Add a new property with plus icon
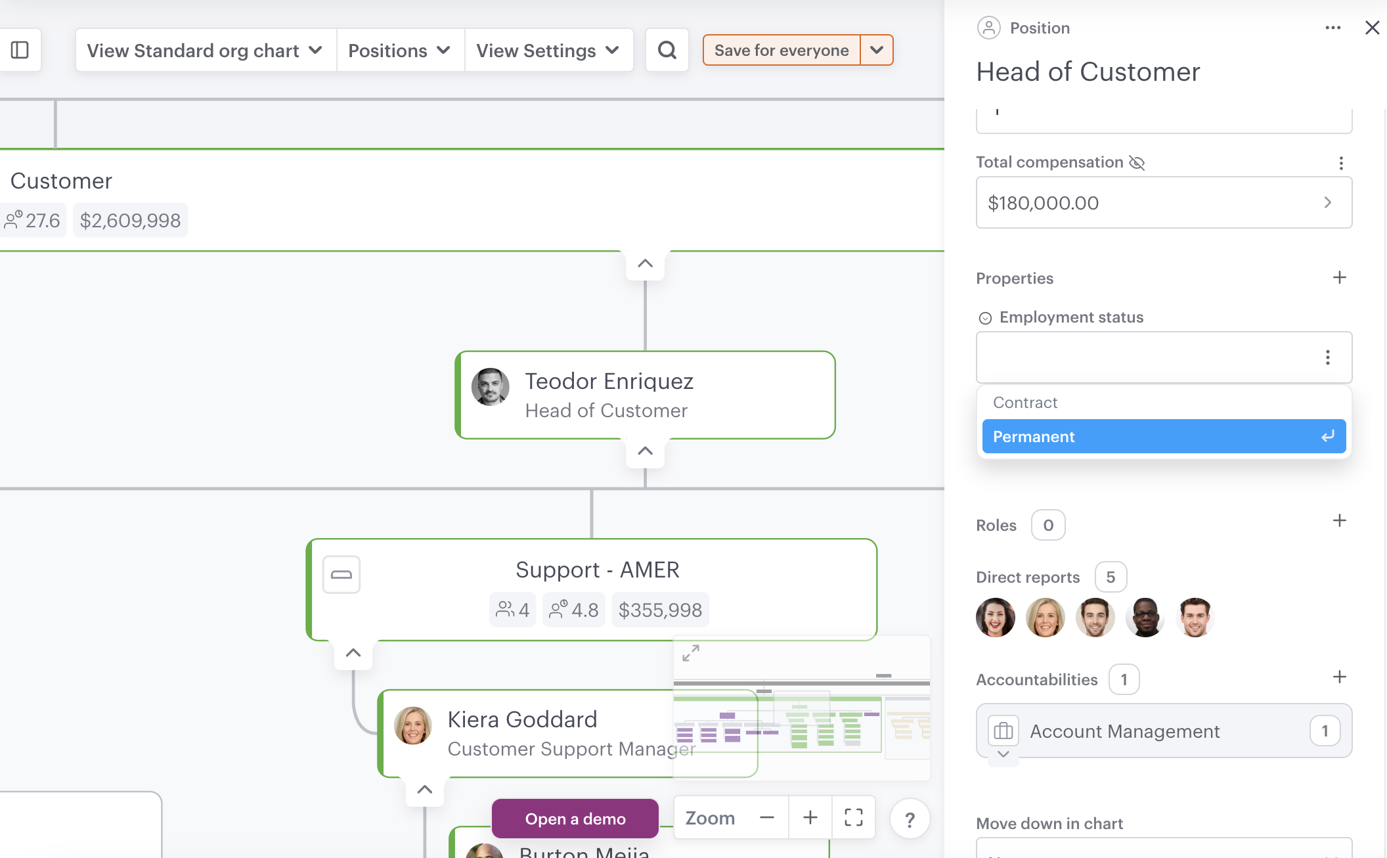The image size is (1387, 858). [x=1340, y=278]
